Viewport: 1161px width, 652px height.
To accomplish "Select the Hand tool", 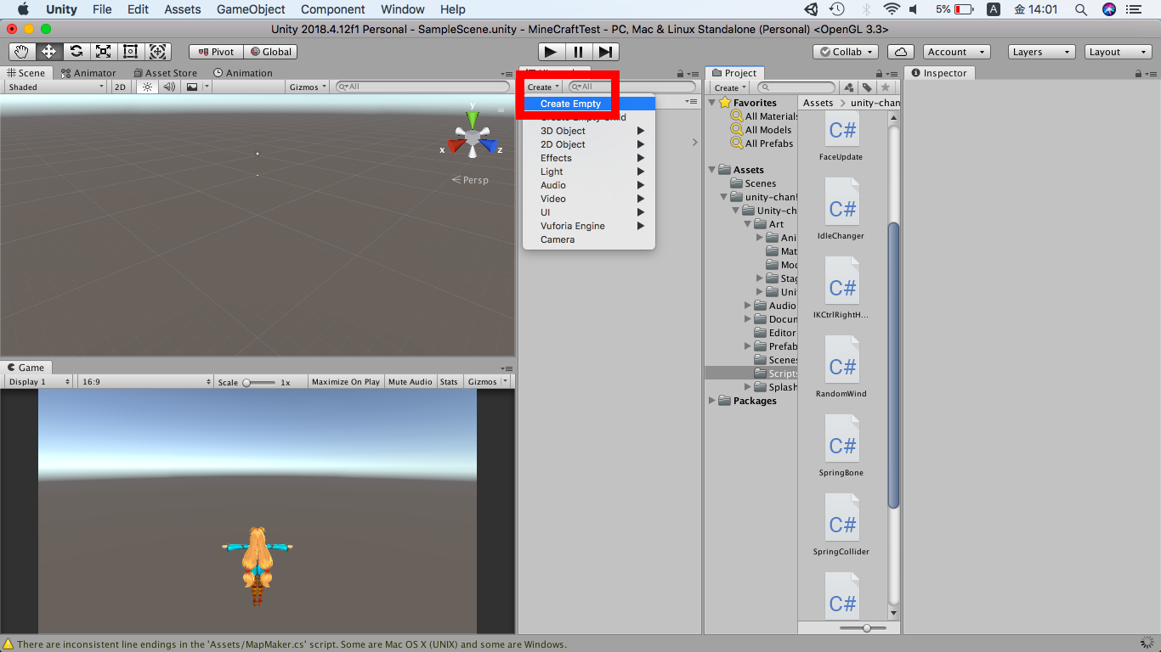I will pyautogui.click(x=22, y=52).
